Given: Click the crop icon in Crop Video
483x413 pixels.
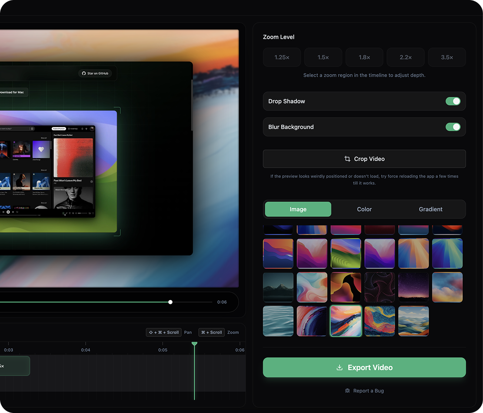Looking at the screenshot, I should coord(347,159).
